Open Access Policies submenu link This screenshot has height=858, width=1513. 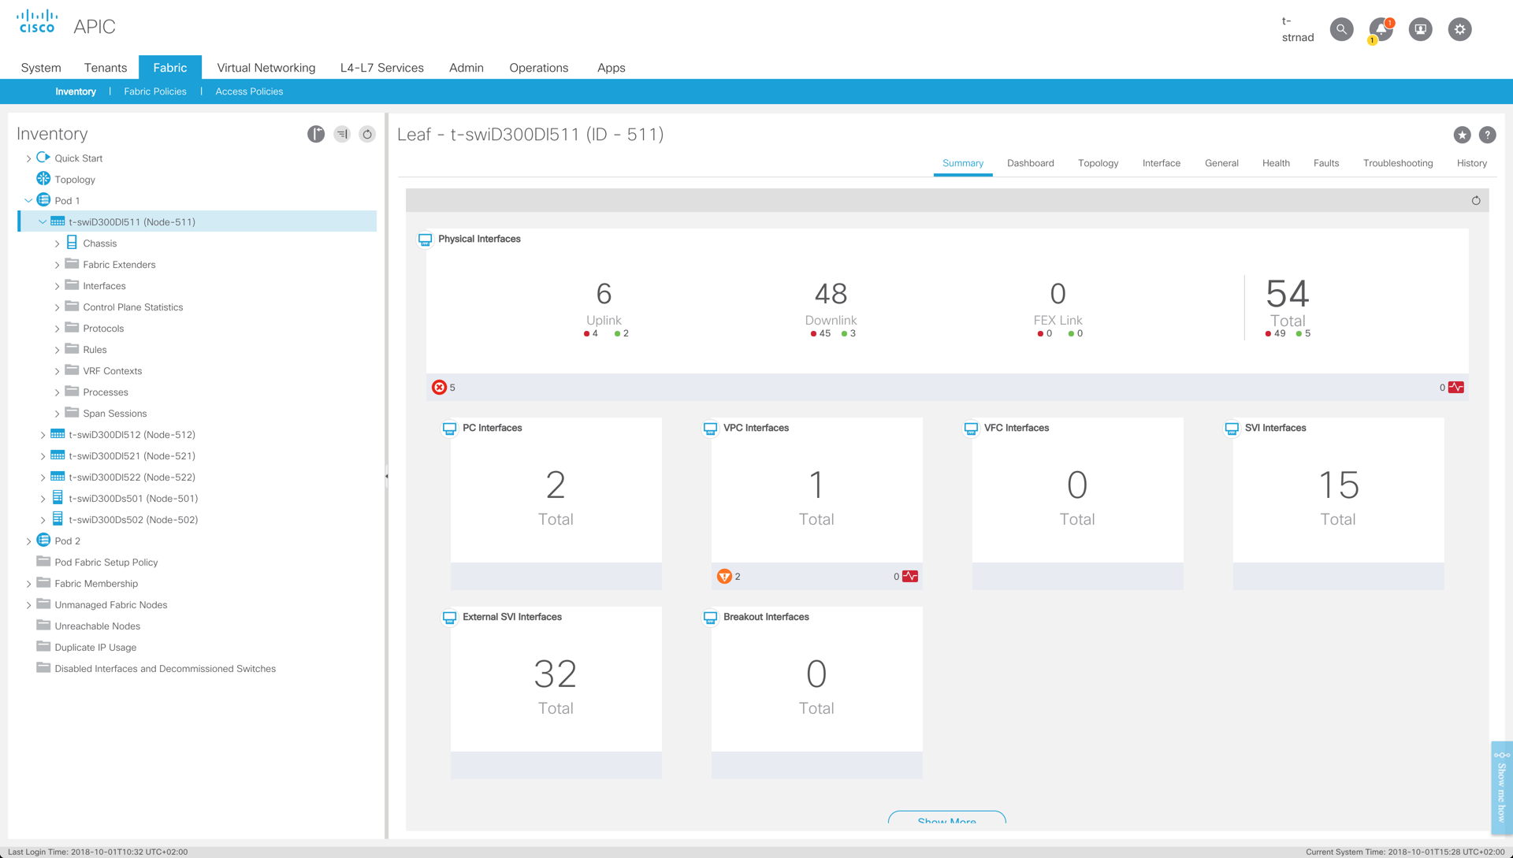pyautogui.click(x=249, y=91)
